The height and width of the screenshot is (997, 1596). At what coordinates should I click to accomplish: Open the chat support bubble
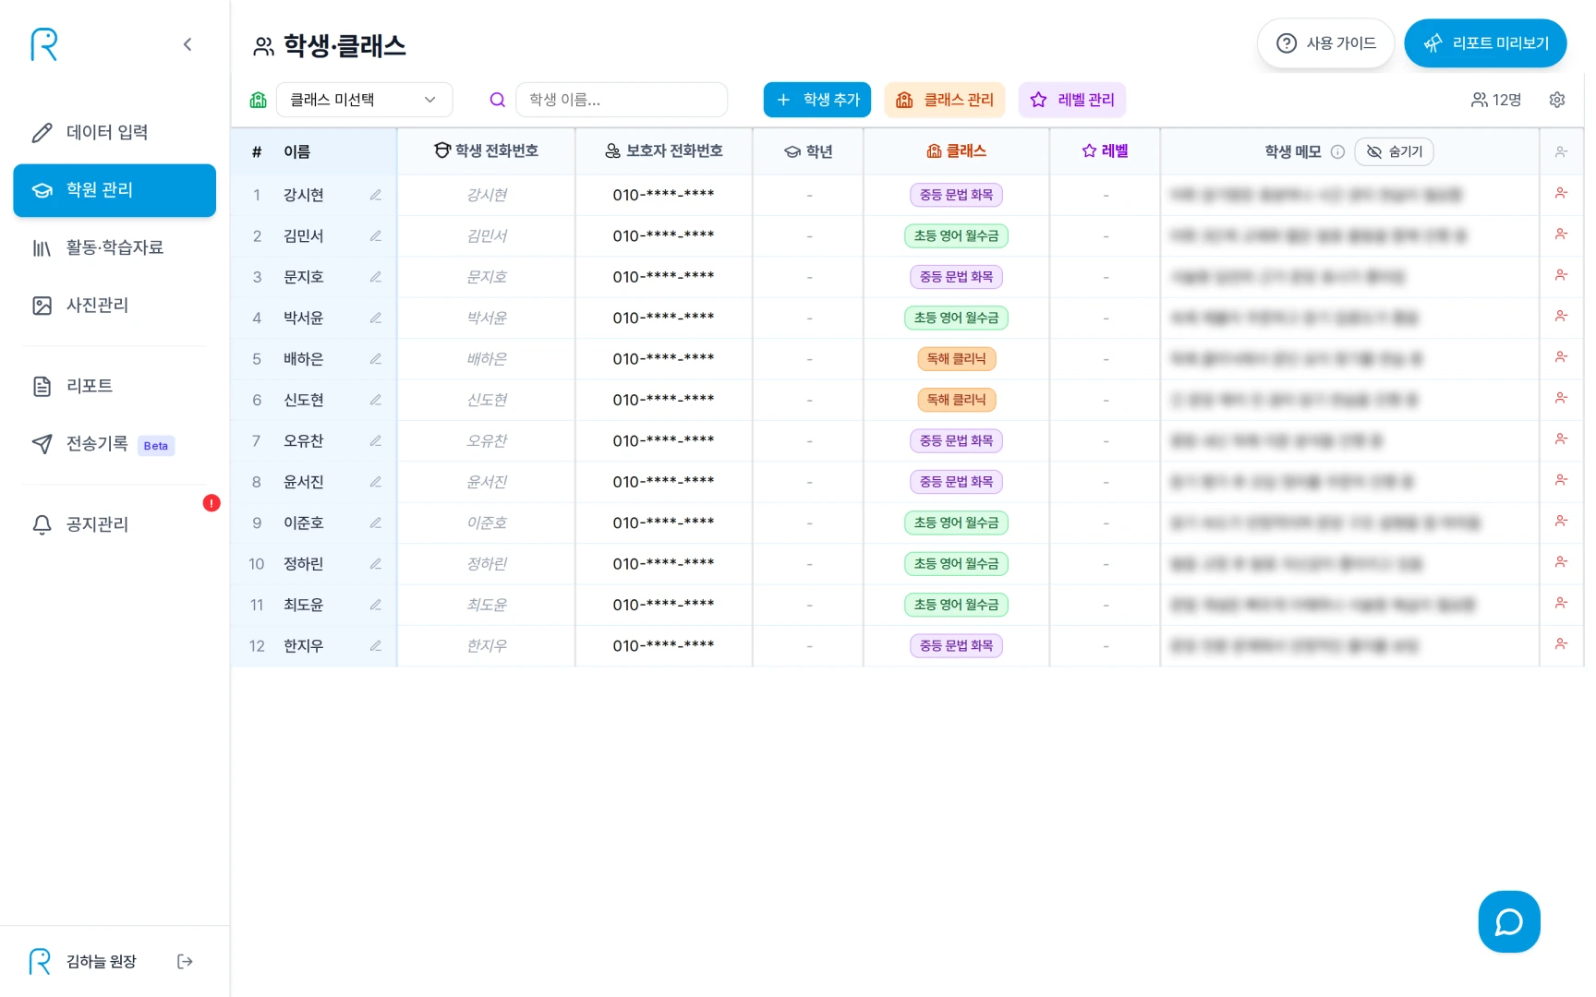click(x=1509, y=921)
